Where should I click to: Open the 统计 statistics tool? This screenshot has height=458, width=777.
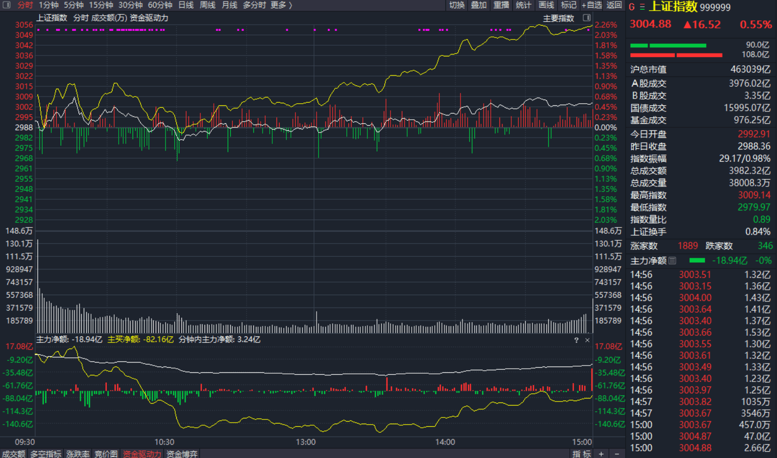tap(524, 5)
